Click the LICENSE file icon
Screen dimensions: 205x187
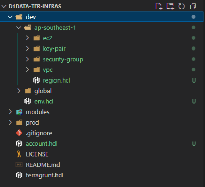pos(19,154)
